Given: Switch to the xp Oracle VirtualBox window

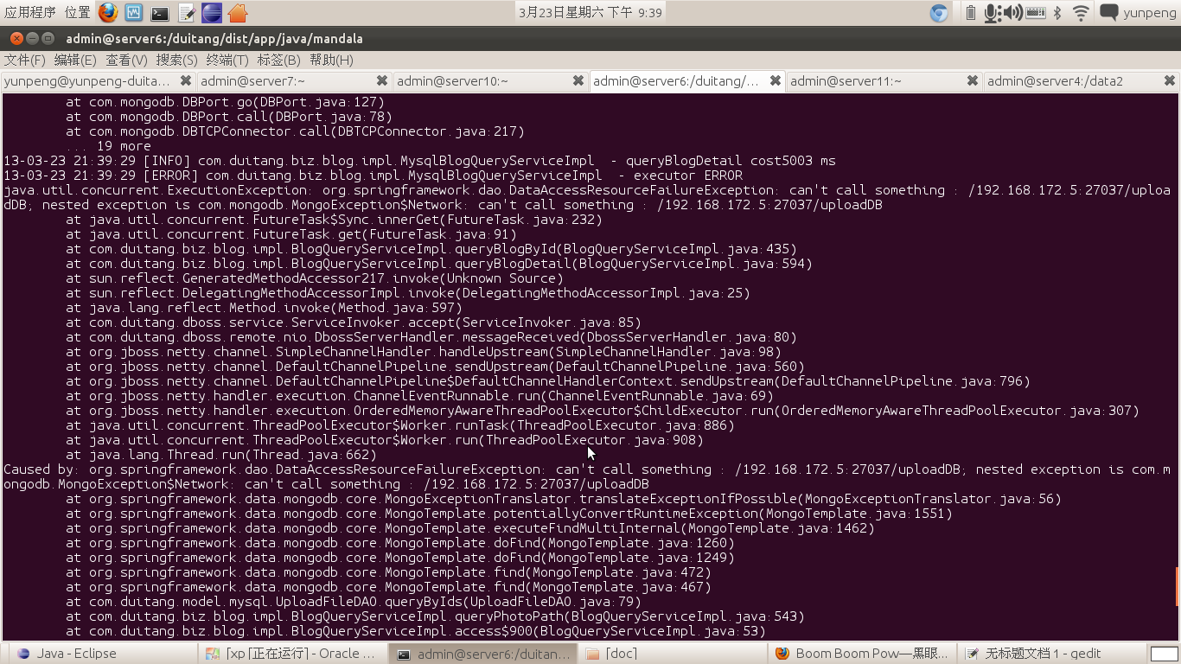Looking at the screenshot, I should click(292, 654).
